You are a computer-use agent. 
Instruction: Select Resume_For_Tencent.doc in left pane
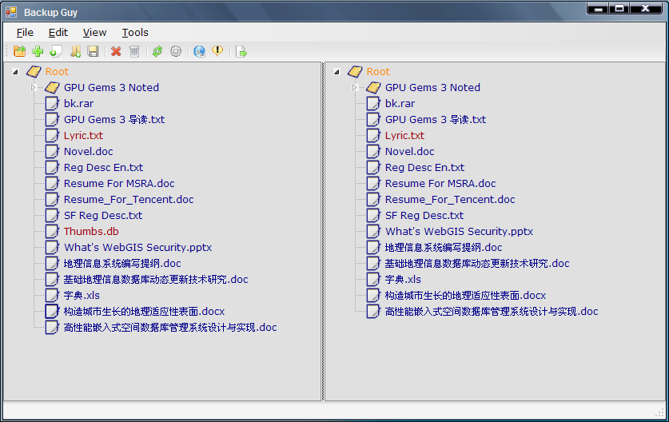[x=129, y=200]
